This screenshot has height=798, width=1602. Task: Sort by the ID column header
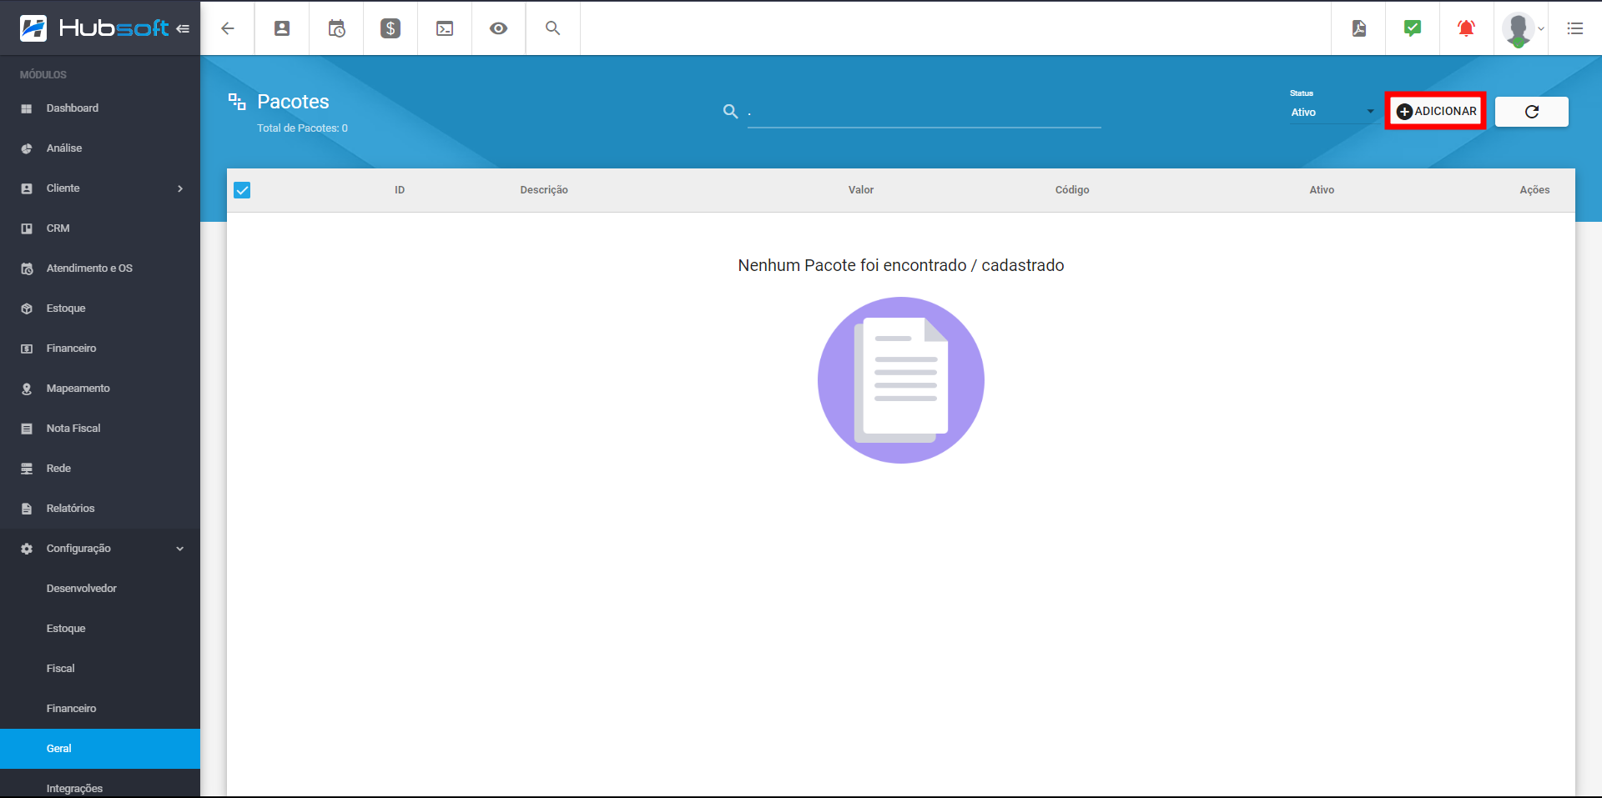tap(400, 190)
